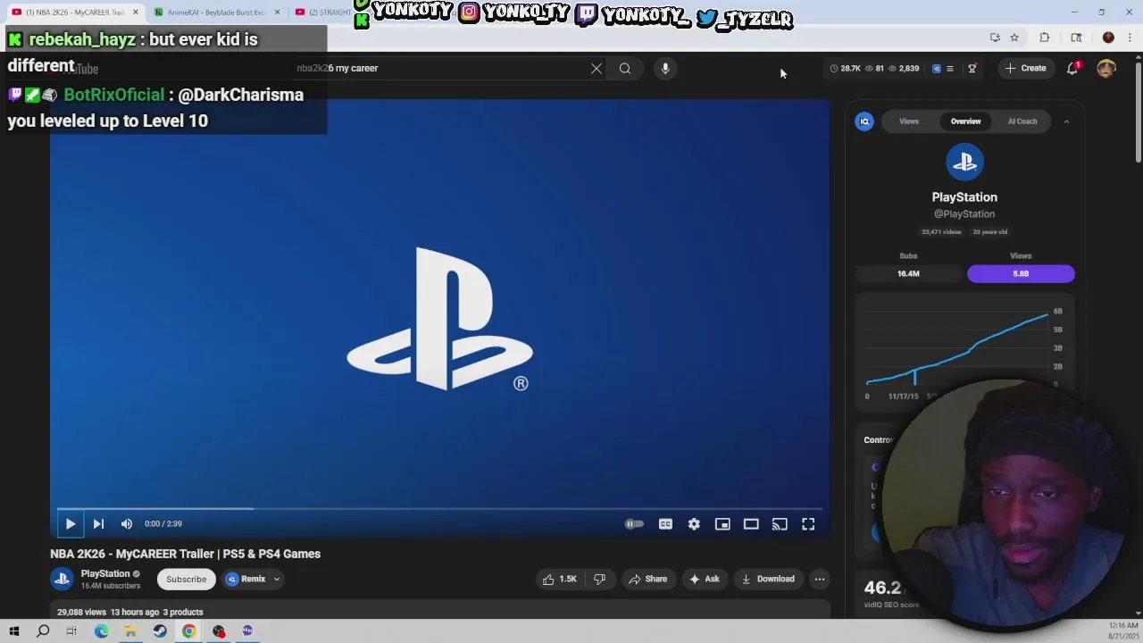Like the video (1.5K)
The height and width of the screenshot is (643, 1143).
point(560,579)
